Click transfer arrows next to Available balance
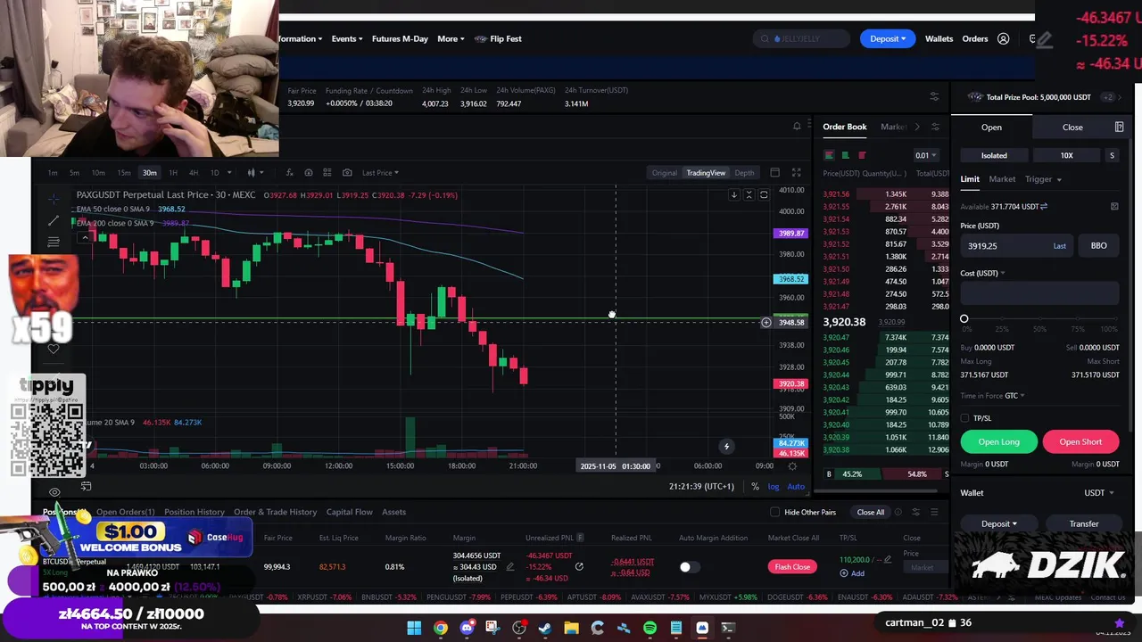The image size is (1142, 642). click(1044, 207)
